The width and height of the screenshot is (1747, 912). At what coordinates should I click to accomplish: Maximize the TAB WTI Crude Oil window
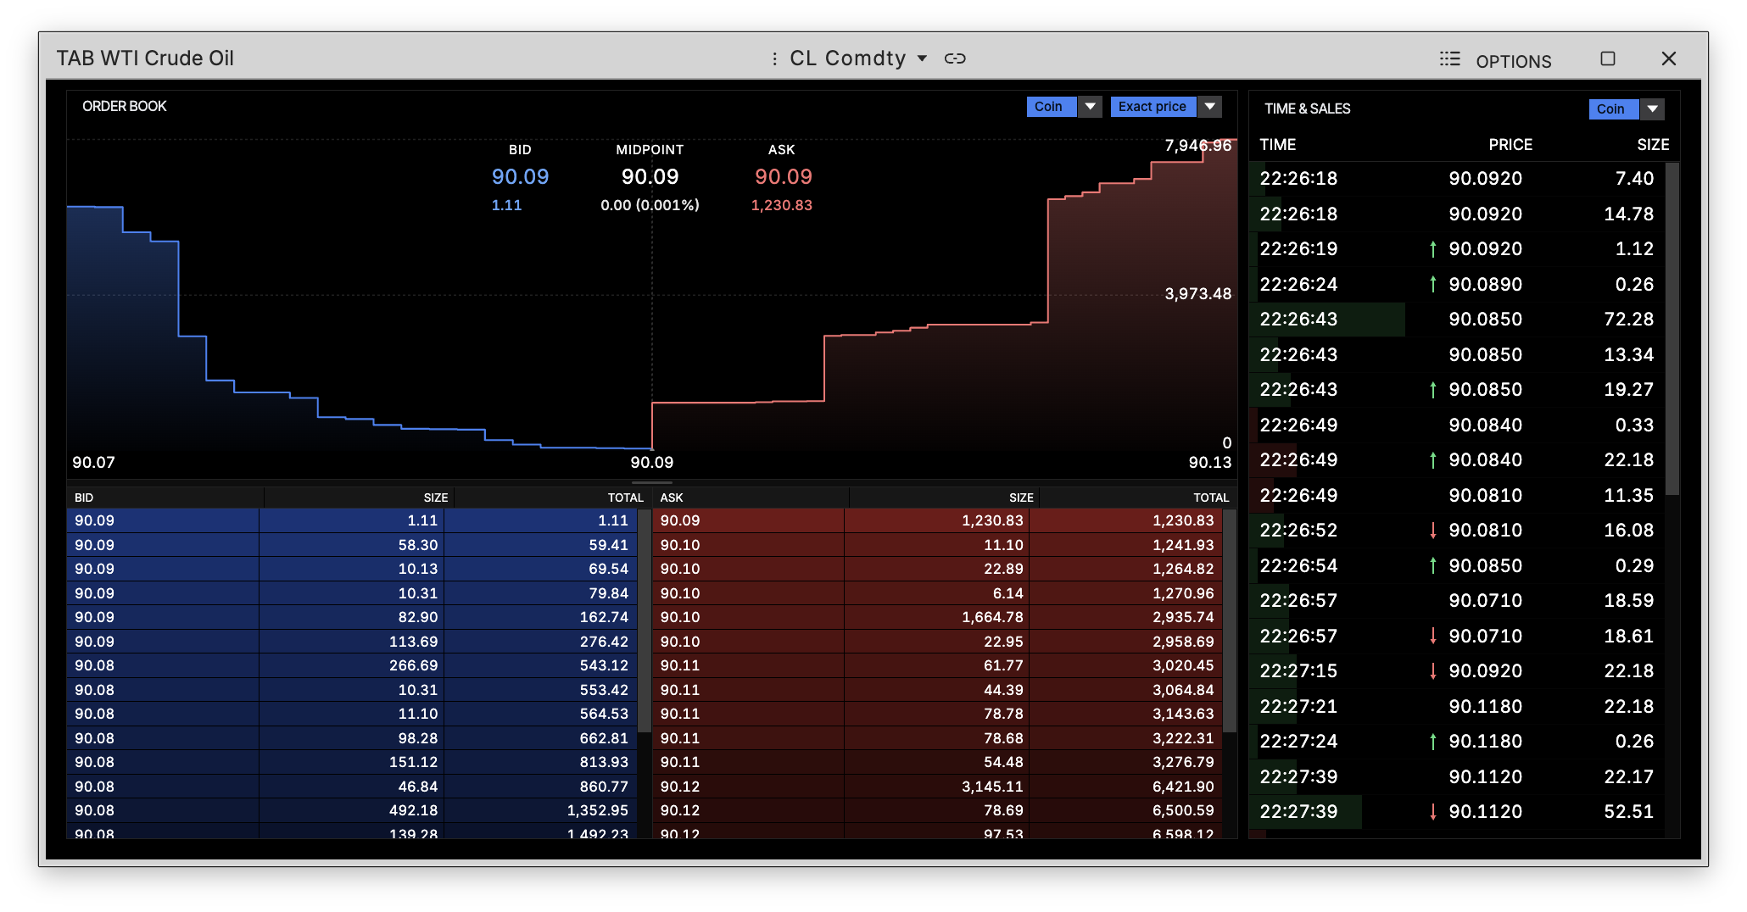1607,58
